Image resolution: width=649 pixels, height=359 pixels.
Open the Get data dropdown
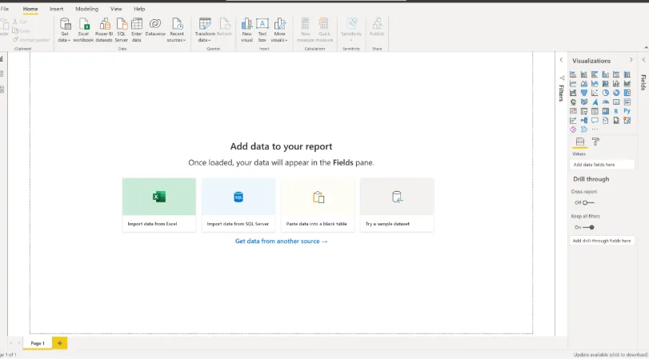[x=64, y=29]
